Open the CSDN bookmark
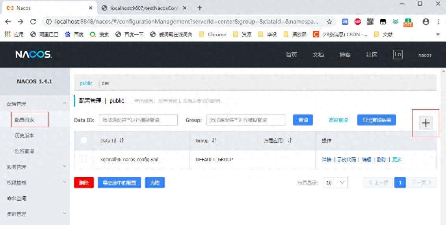The height and width of the screenshot is (225, 446). [340, 34]
